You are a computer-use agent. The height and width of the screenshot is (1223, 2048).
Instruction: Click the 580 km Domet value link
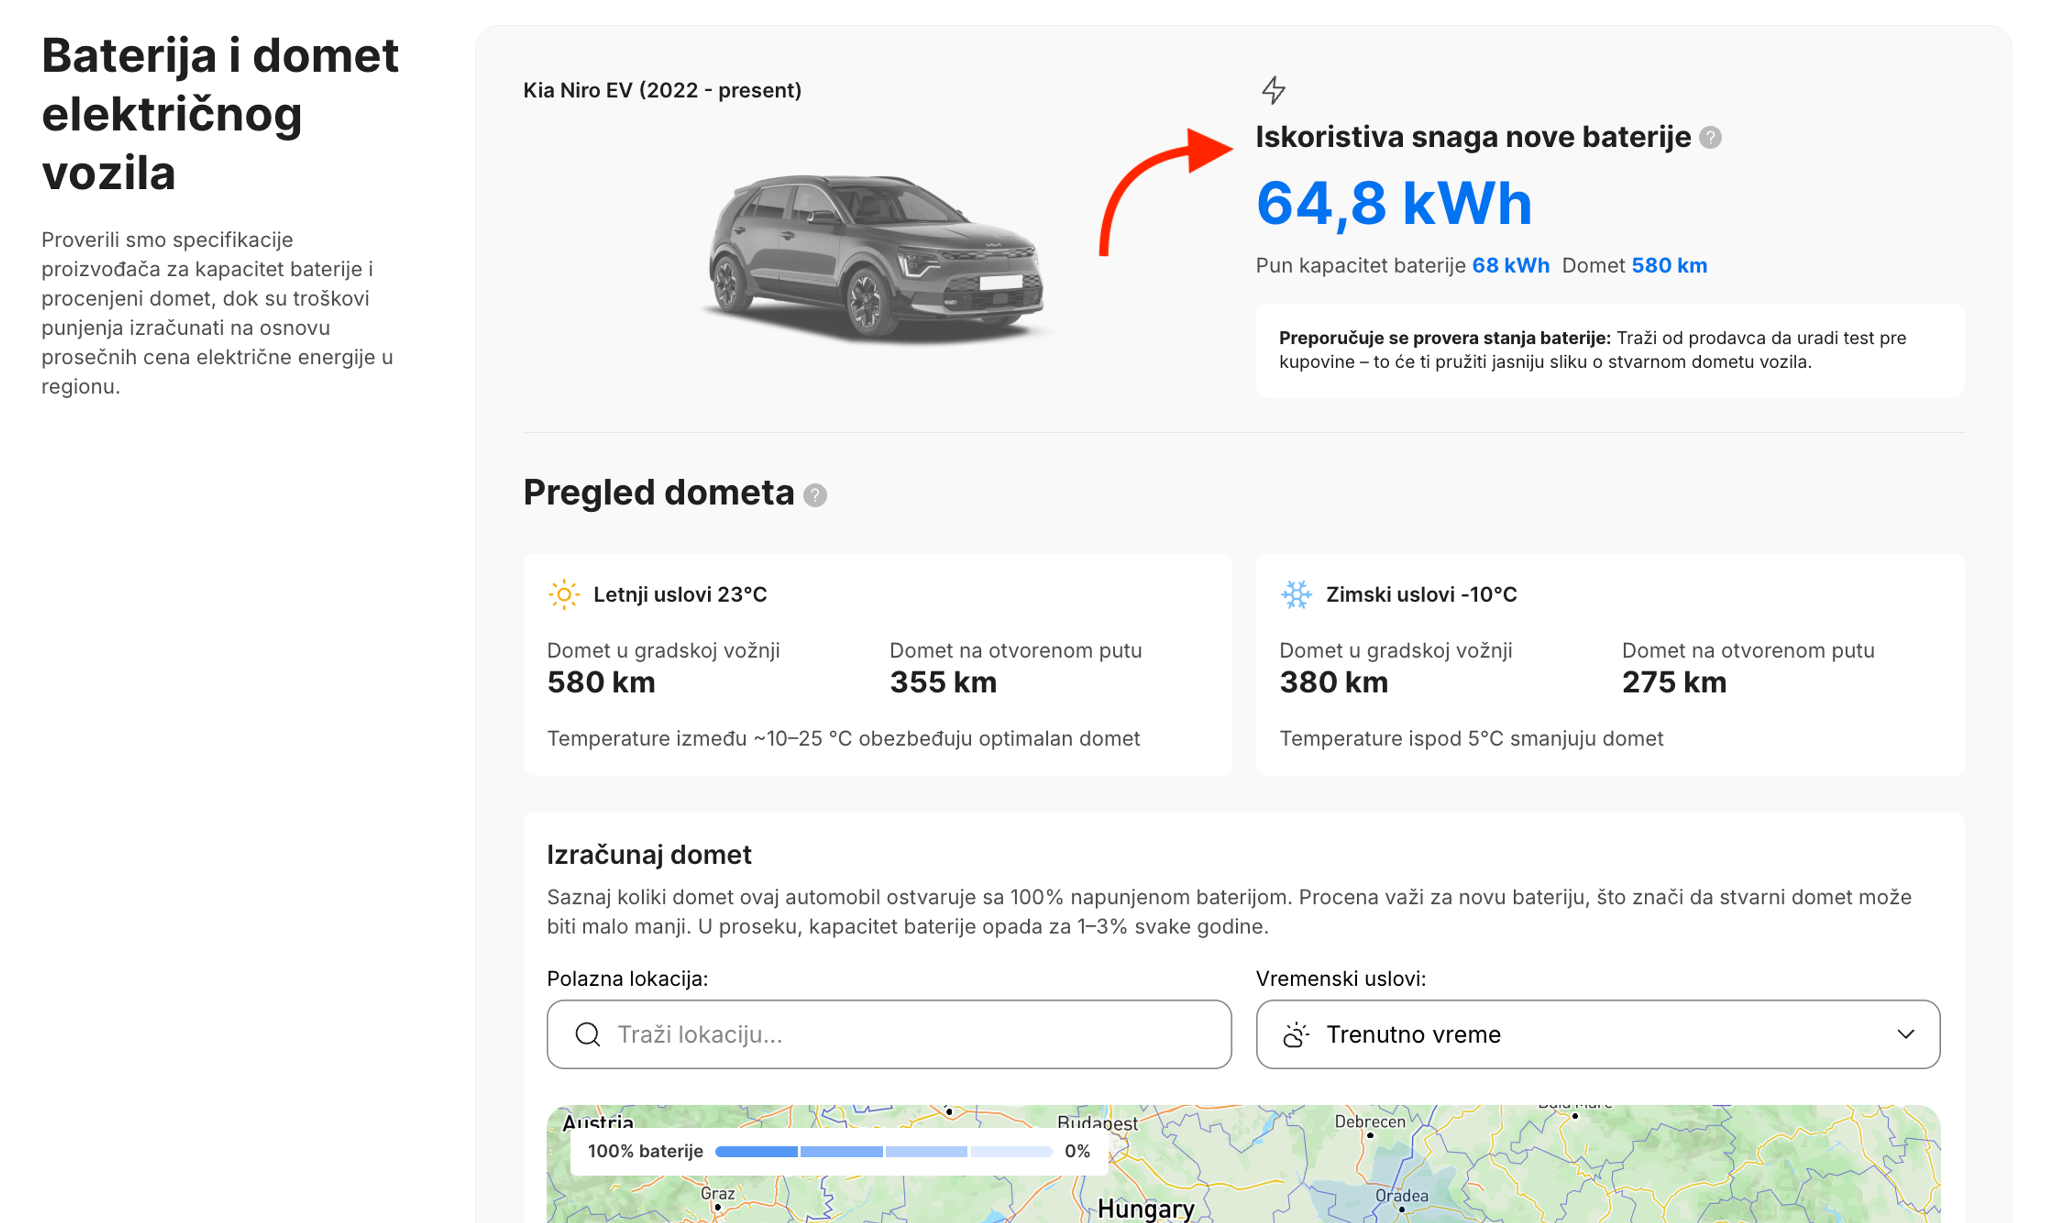point(1669,266)
